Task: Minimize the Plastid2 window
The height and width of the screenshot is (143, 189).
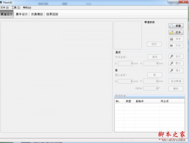Action: click(170, 2)
